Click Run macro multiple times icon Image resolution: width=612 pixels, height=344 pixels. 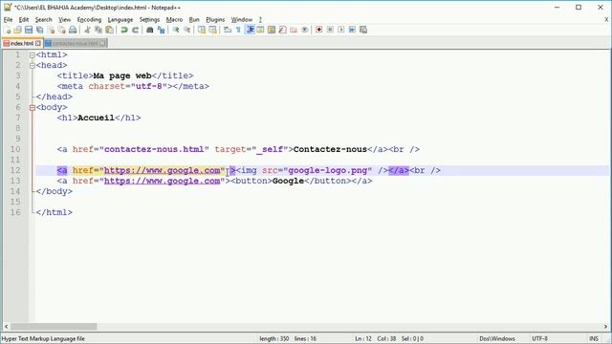click(x=352, y=30)
